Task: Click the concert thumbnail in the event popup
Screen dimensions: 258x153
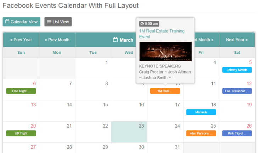Action: coord(166,52)
